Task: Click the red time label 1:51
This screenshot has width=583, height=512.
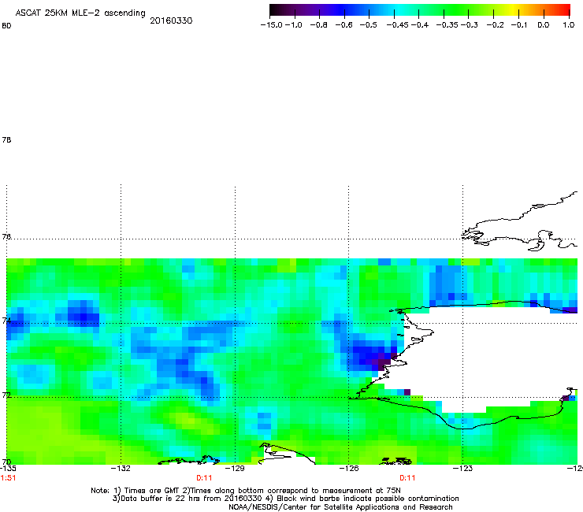Action: (x=8, y=478)
